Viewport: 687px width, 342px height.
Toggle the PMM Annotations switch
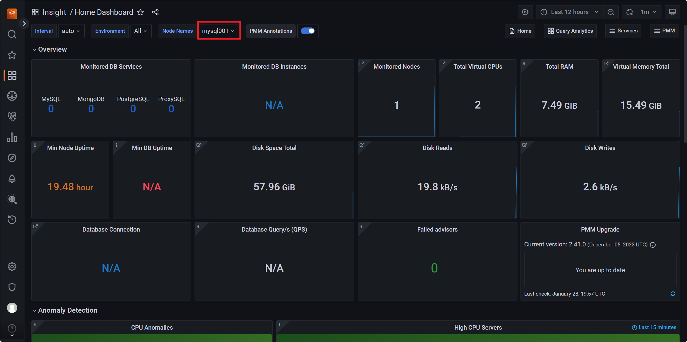308,31
